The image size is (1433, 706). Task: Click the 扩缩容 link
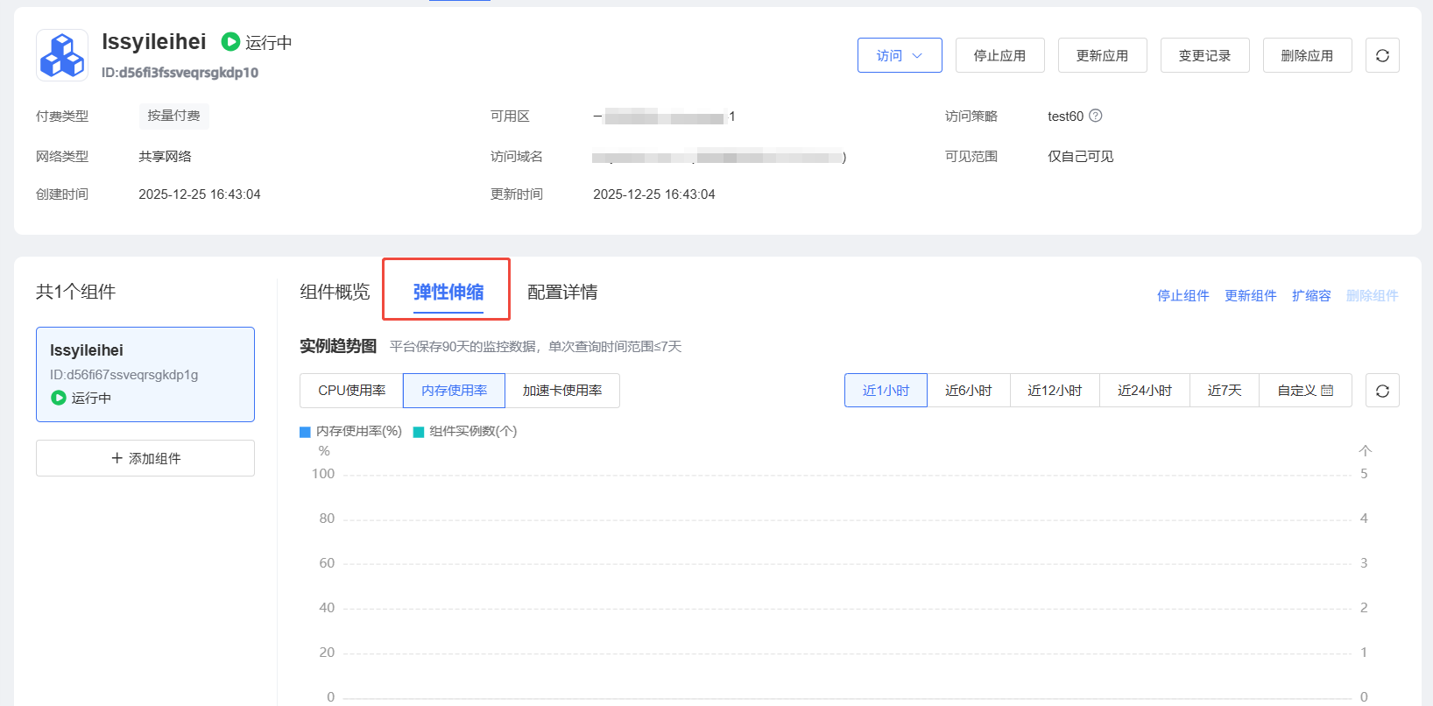pos(1310,295)
